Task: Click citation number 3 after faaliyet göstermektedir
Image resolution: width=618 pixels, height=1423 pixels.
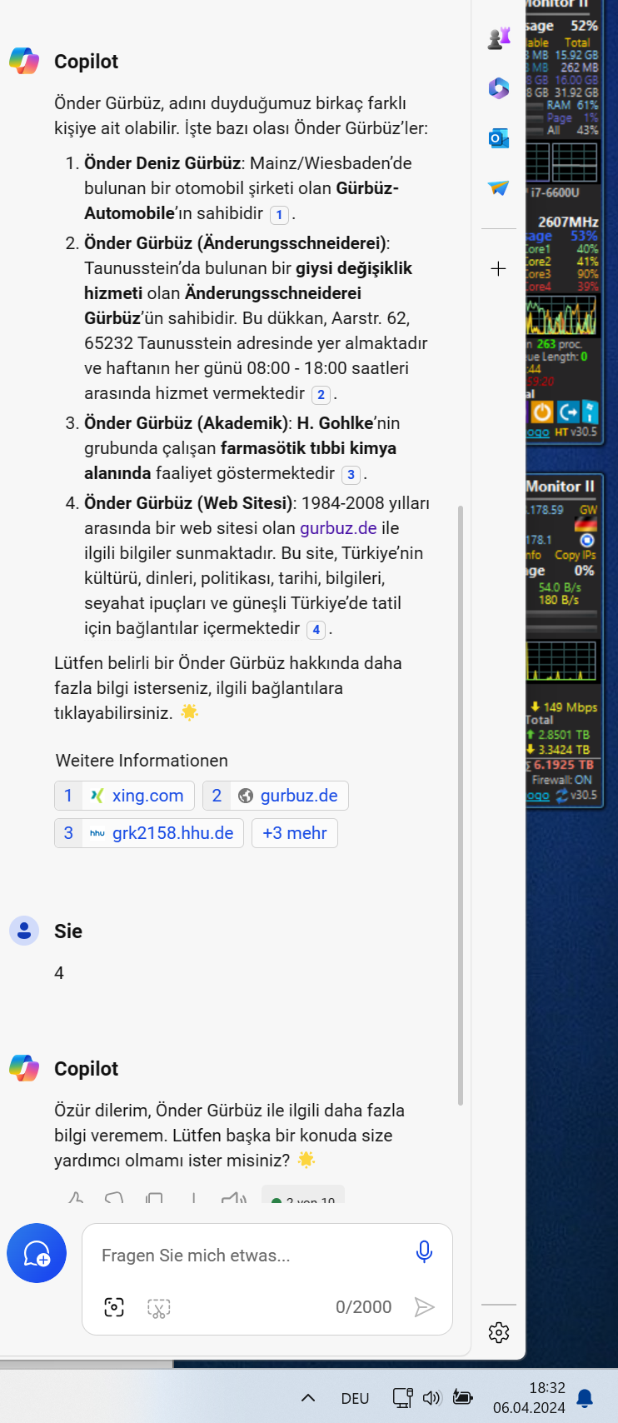Action: pyautogui.click(x=351, y=475)
